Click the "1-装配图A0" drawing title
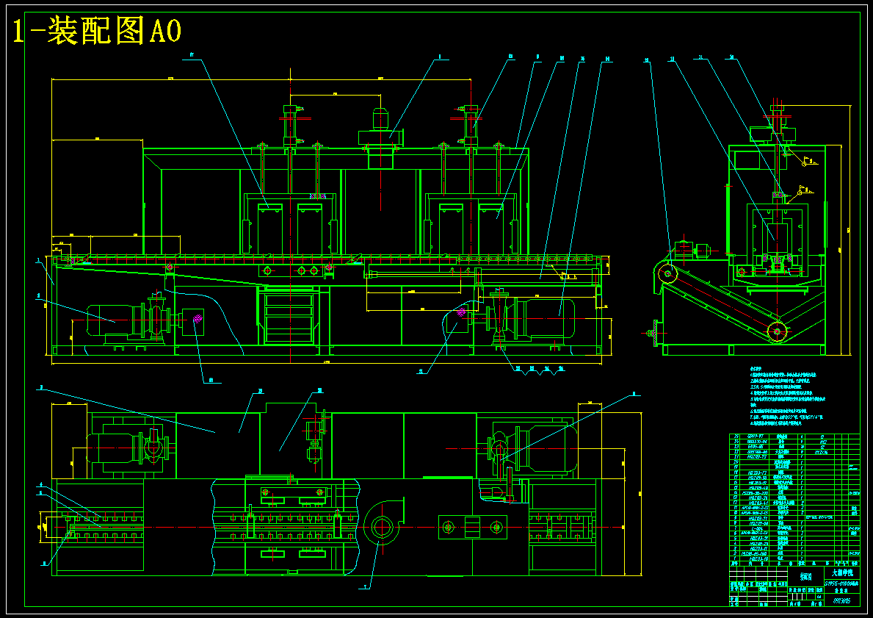873x618 pixels. pos(97,31)
